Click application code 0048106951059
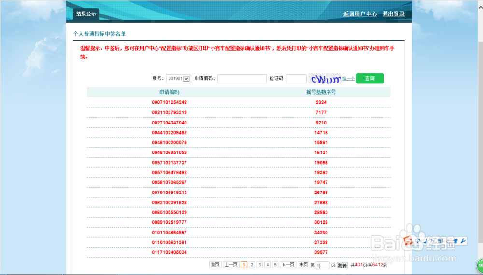The width and height of the screenshot is (483, 275). pos(169,152)
